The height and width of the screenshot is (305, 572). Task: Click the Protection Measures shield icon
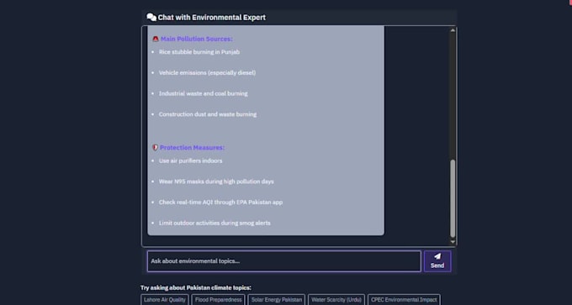(x=155, y=148)
